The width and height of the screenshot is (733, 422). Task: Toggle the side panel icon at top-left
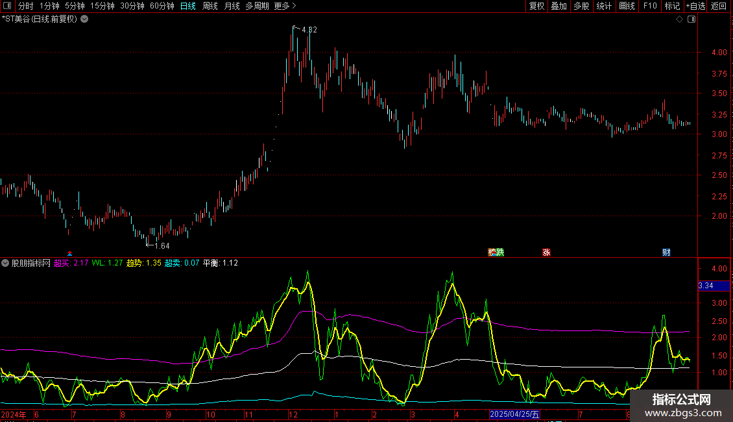7,6
